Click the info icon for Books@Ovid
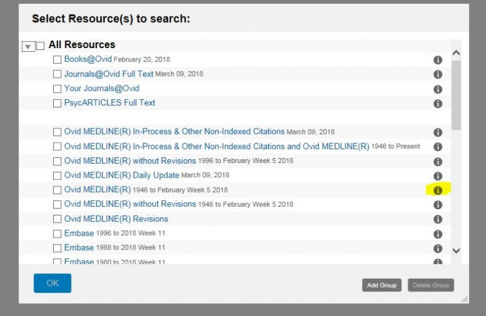Screen dimensions: 486x316 437,60
